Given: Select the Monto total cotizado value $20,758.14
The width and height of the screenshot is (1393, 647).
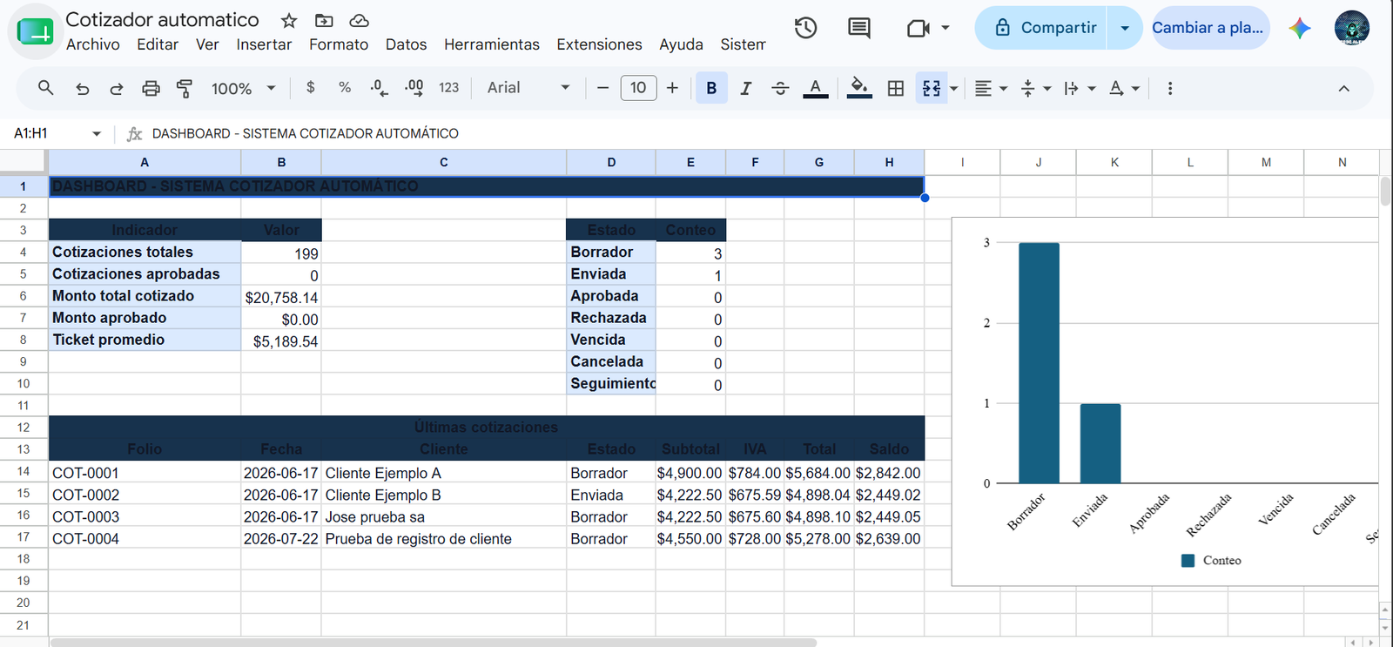Looking at the screenshot, I should coord(281,297).
